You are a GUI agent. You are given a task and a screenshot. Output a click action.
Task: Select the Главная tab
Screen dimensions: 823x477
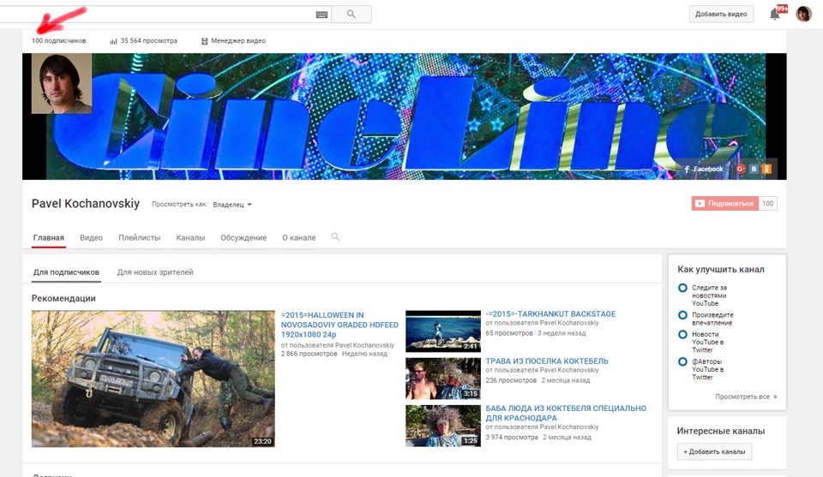(x=49, y=237)
